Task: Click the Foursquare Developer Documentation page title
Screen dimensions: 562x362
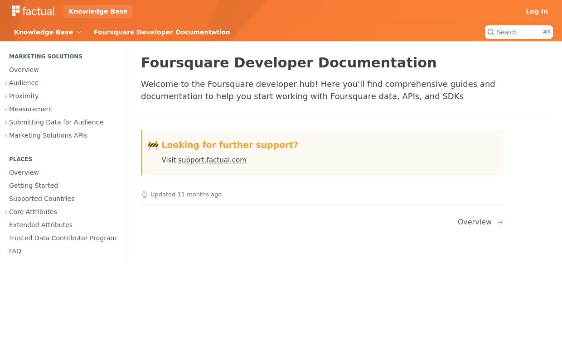Action: click(289, 62)
